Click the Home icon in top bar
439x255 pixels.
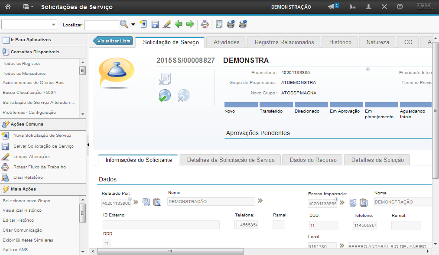tap(7, 7)
